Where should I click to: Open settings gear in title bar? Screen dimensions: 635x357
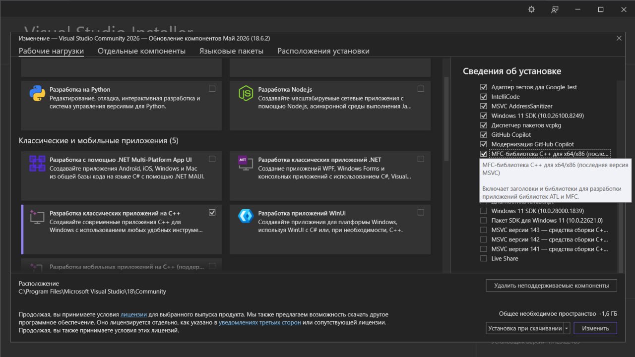point(531,9)
